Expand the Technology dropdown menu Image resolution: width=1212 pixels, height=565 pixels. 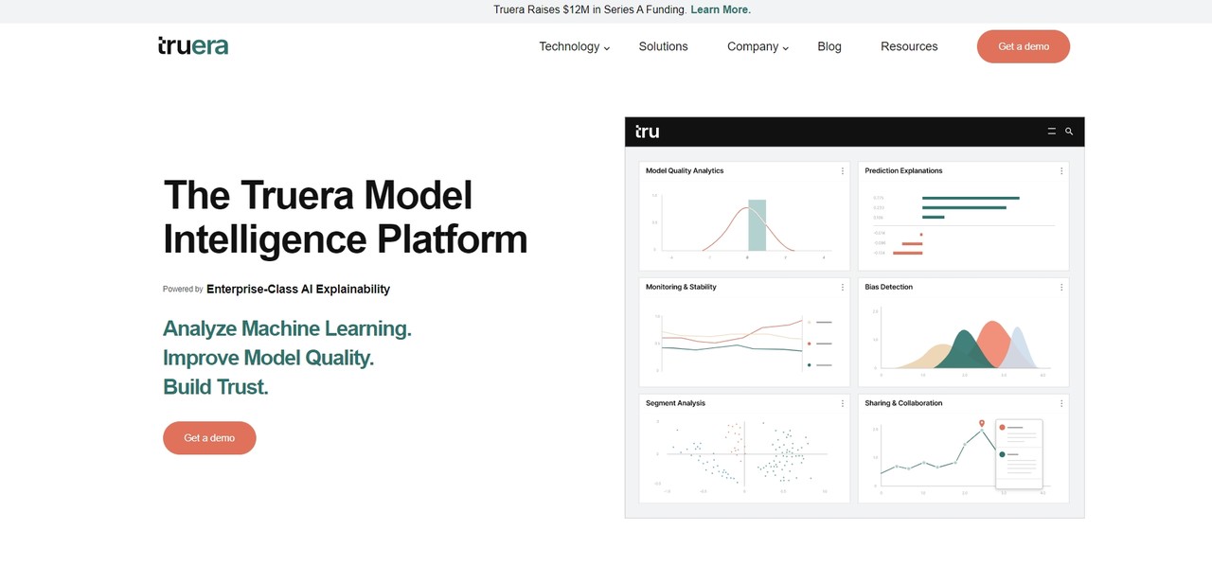click(x=574, y=46)
